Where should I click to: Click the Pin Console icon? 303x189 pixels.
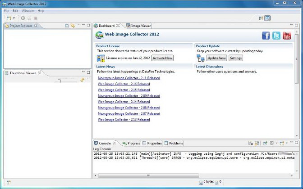265,143
